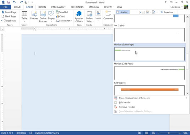Open the Lois Lowe account dropdown

pos(177,7)
